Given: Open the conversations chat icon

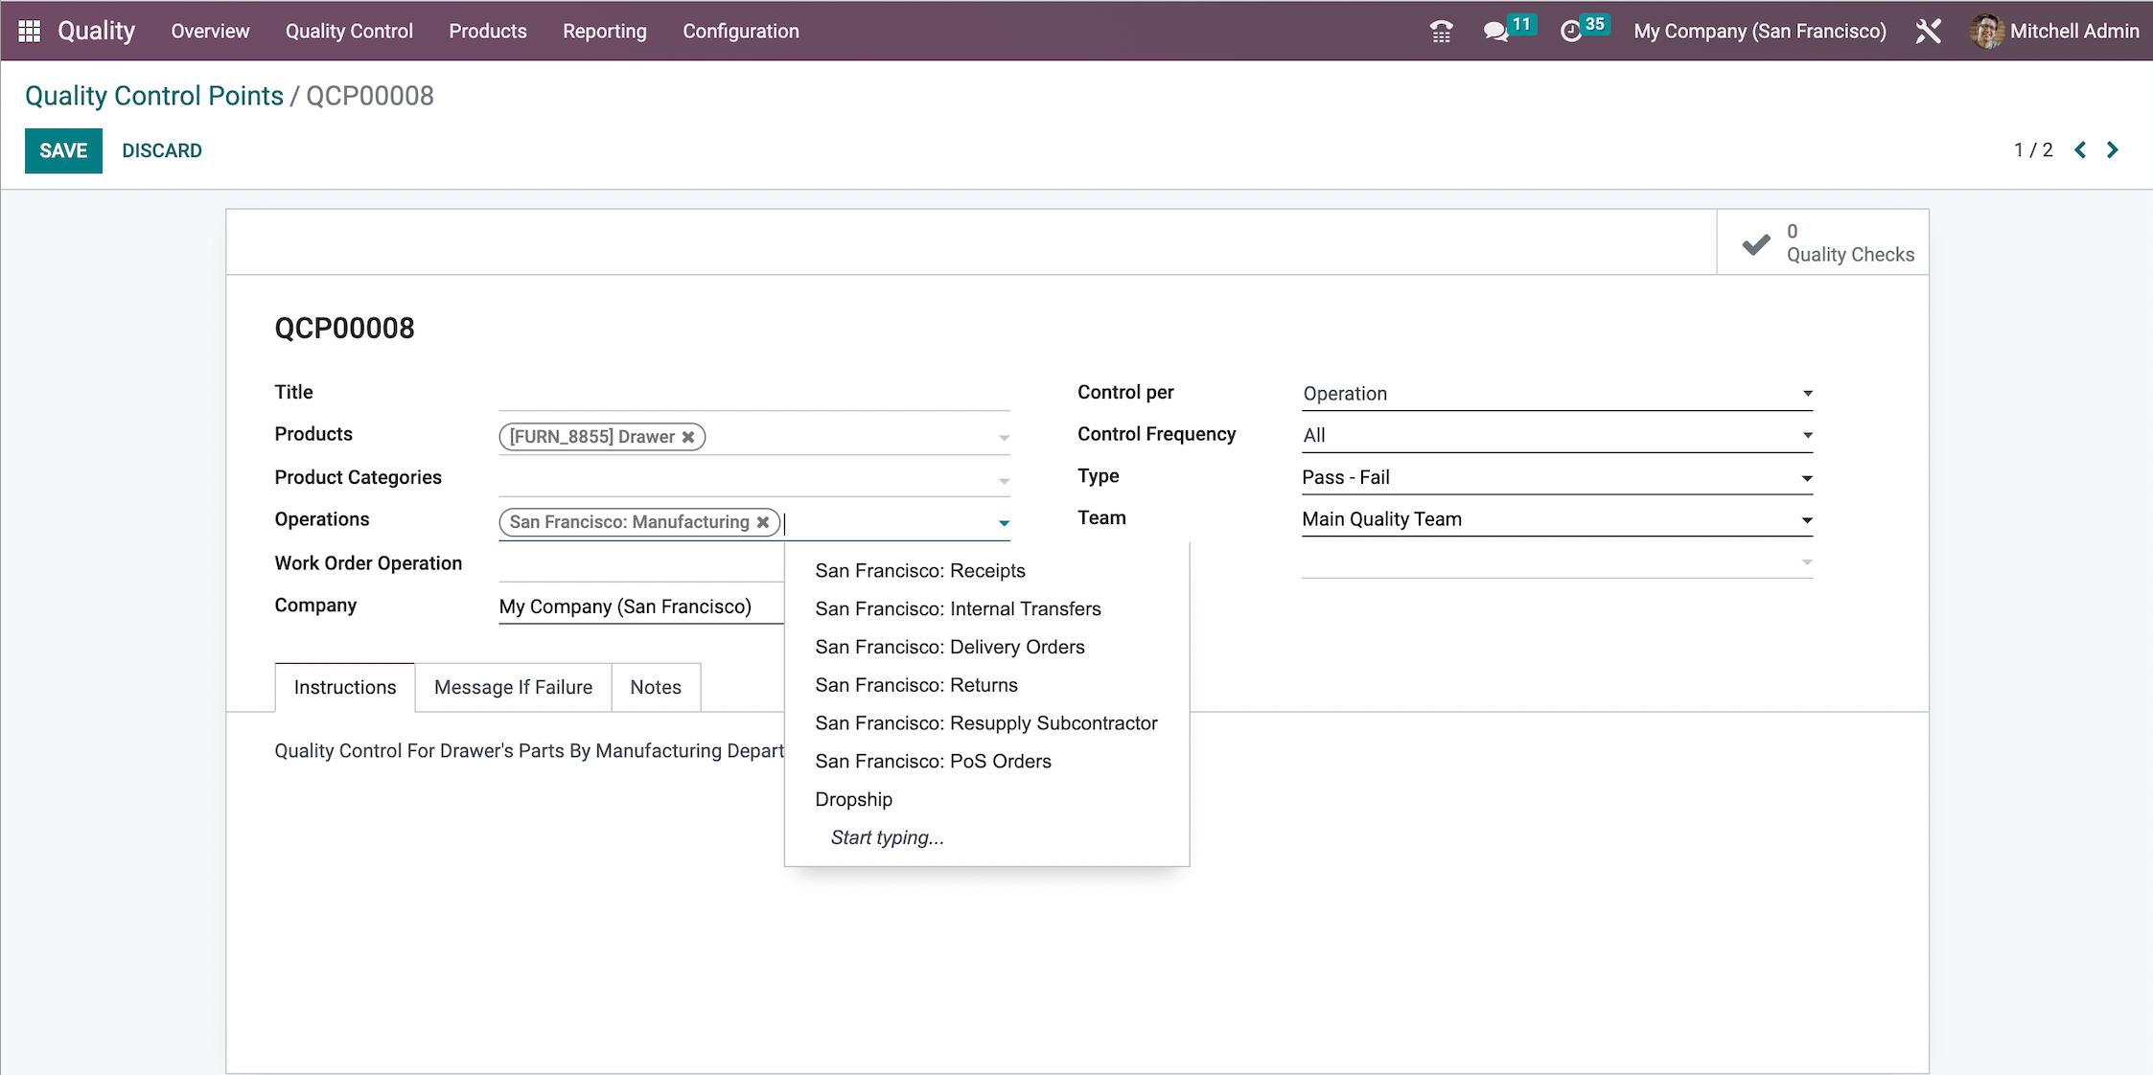Looking at the screenshot, I should tap(1495, 32).
